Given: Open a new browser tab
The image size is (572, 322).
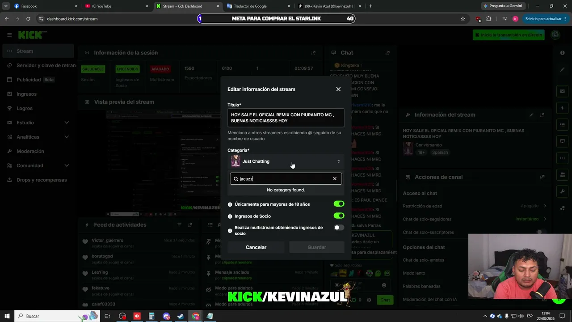Looking at the screenshot, I should [370, 6].
